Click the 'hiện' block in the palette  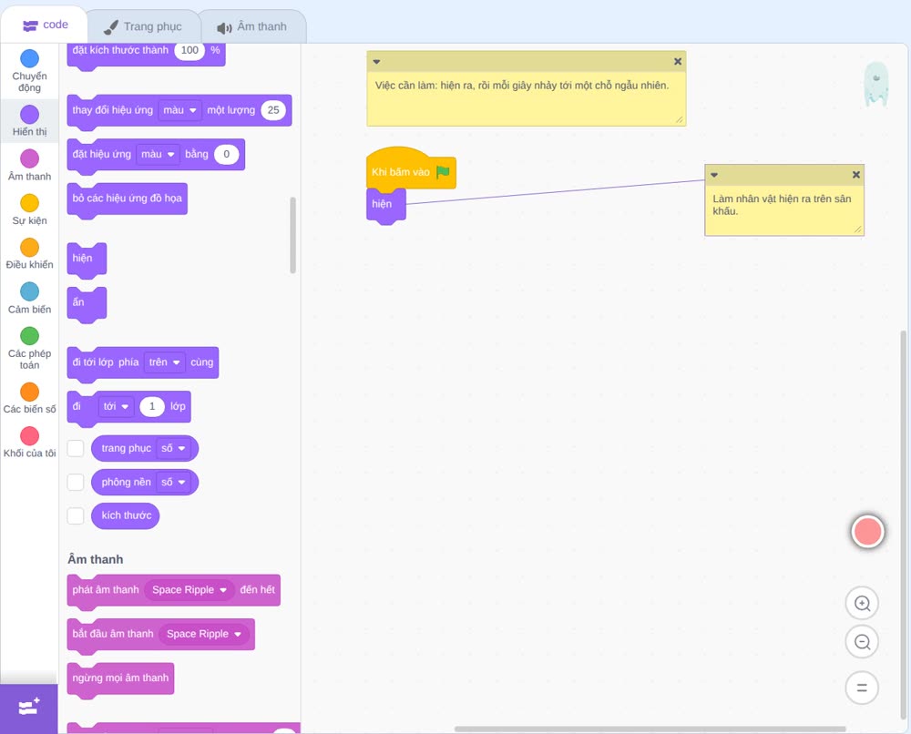click(x=87, y=259)
